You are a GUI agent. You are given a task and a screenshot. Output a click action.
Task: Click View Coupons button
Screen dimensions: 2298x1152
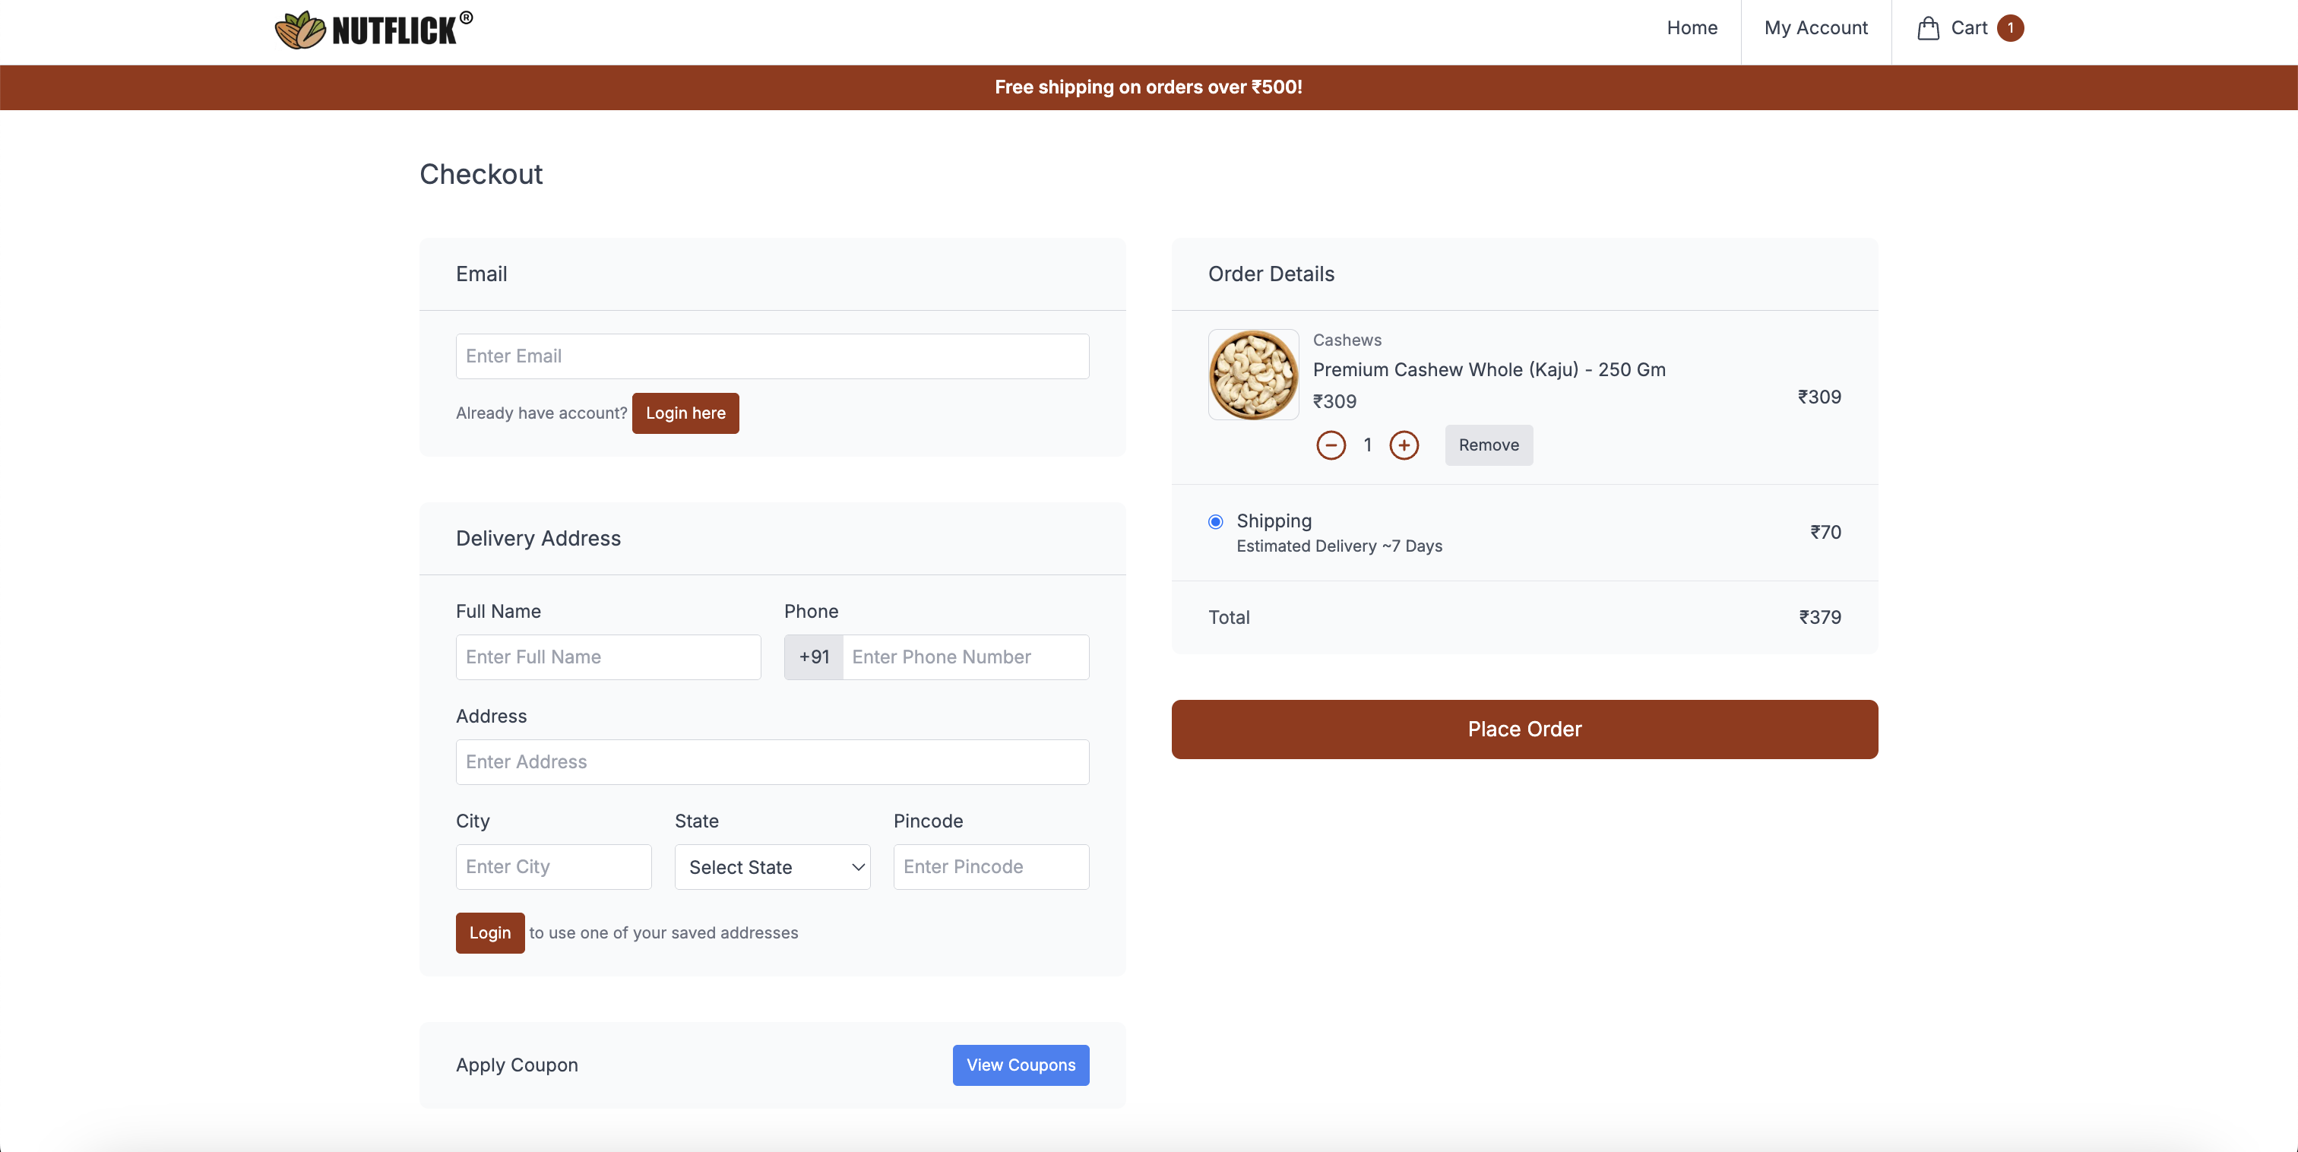(1020, 1065)
